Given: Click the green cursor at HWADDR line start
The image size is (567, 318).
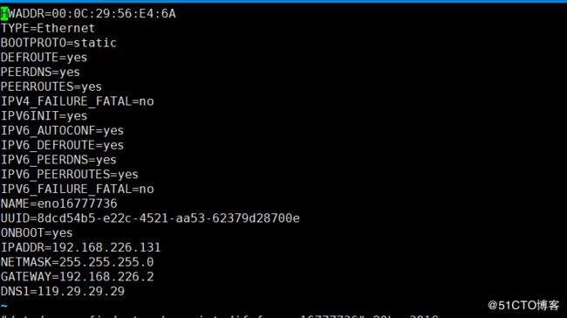Looking at the screenshot, I should tap(4, 14).
